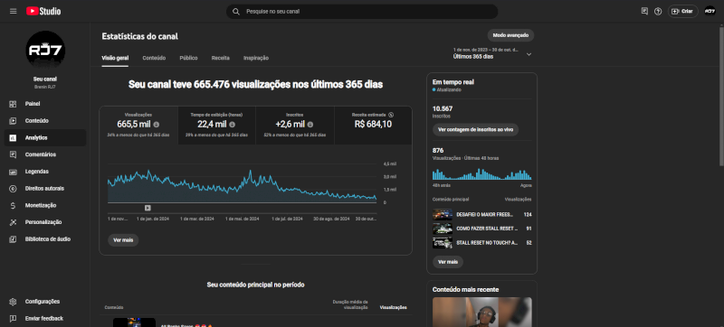Screen dimensions: 724x327
Task: Click the Modo avançado button
Action: (x=510, y=35)
